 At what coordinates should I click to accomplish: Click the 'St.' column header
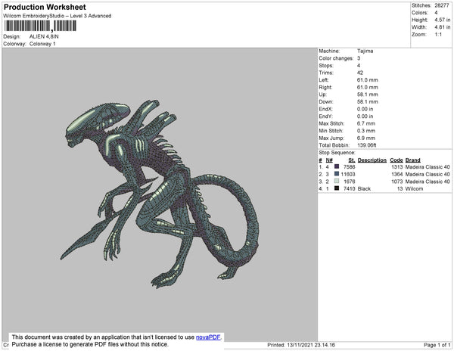pos(352,160)
